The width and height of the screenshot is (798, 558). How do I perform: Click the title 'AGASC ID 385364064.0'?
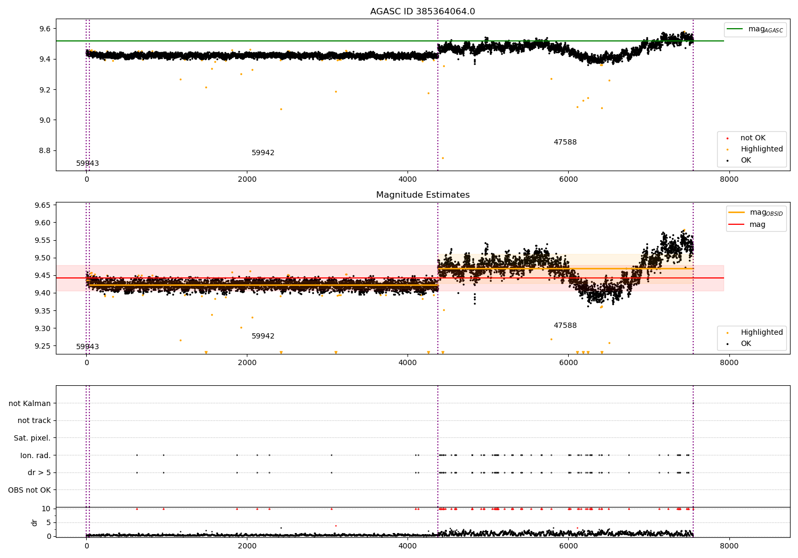(x=422, y=12)
